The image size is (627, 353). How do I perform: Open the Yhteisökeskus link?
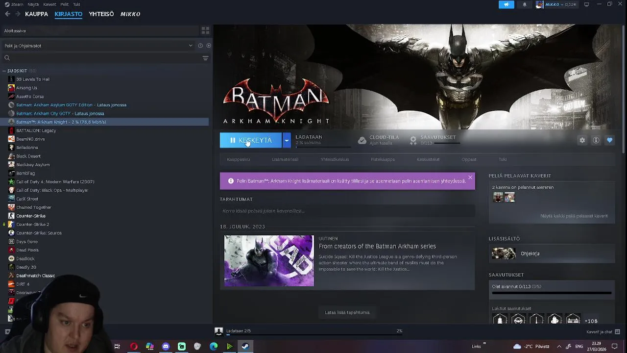[x=335, y=159]
